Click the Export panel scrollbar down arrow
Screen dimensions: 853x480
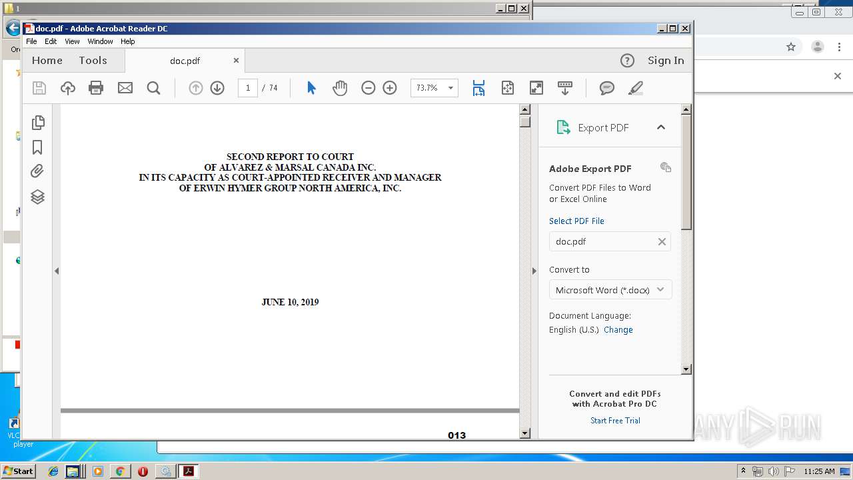point(686,369)
